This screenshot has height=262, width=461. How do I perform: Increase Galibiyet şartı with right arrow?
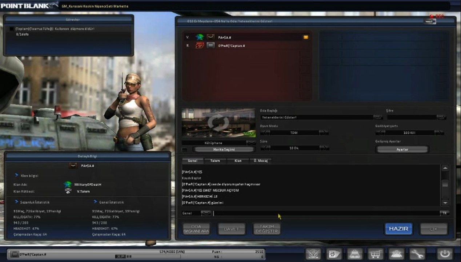pos(439,133)
